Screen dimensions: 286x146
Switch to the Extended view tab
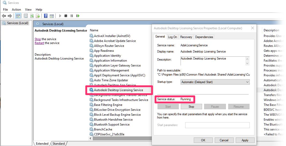(x=42, y=144)
